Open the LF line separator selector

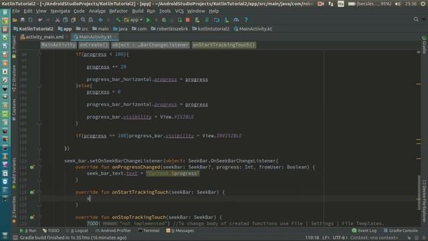point(326,238)
